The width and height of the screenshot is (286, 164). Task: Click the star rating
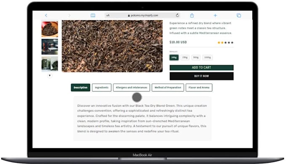(225, 43)
